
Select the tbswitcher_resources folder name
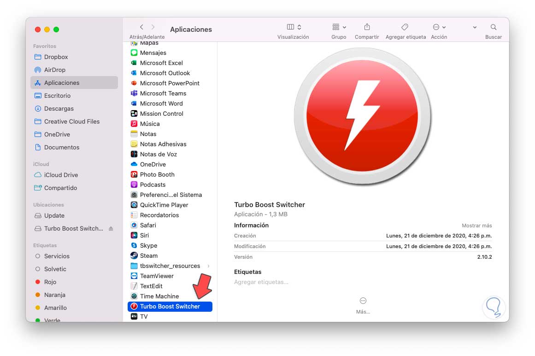[170, 266]
